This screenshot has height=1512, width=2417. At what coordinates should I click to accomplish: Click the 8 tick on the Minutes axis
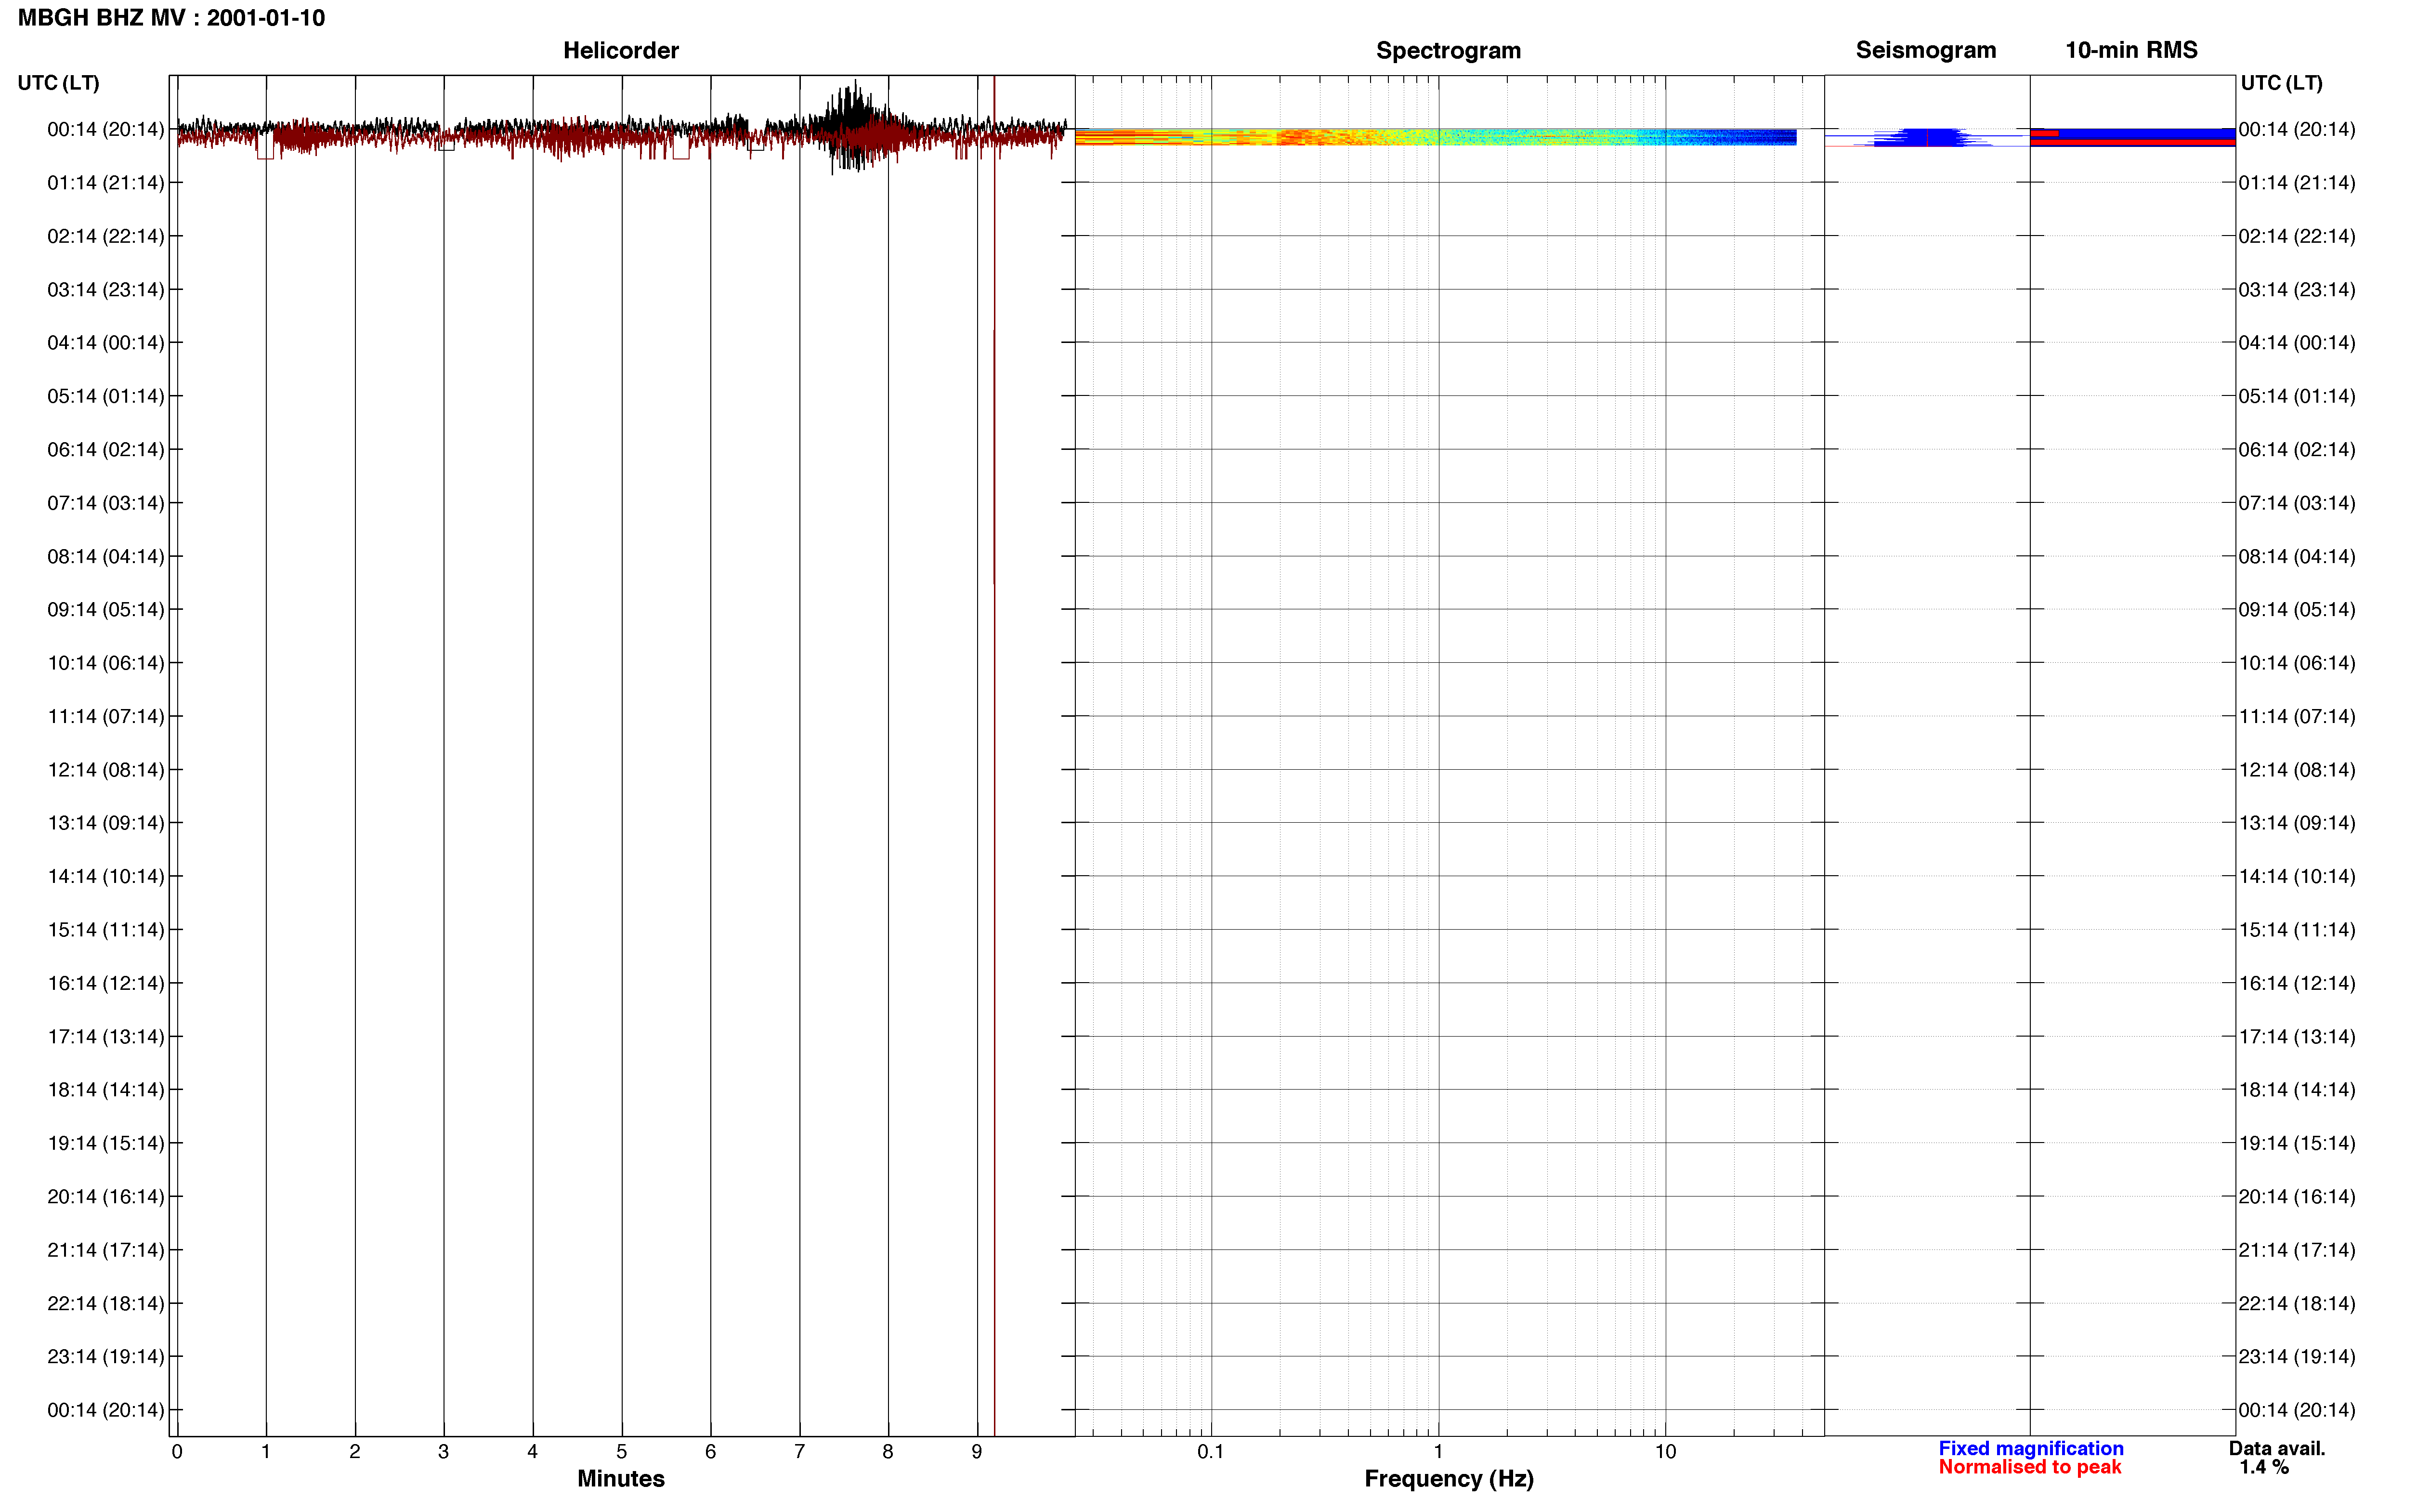tap(888, 1452)
